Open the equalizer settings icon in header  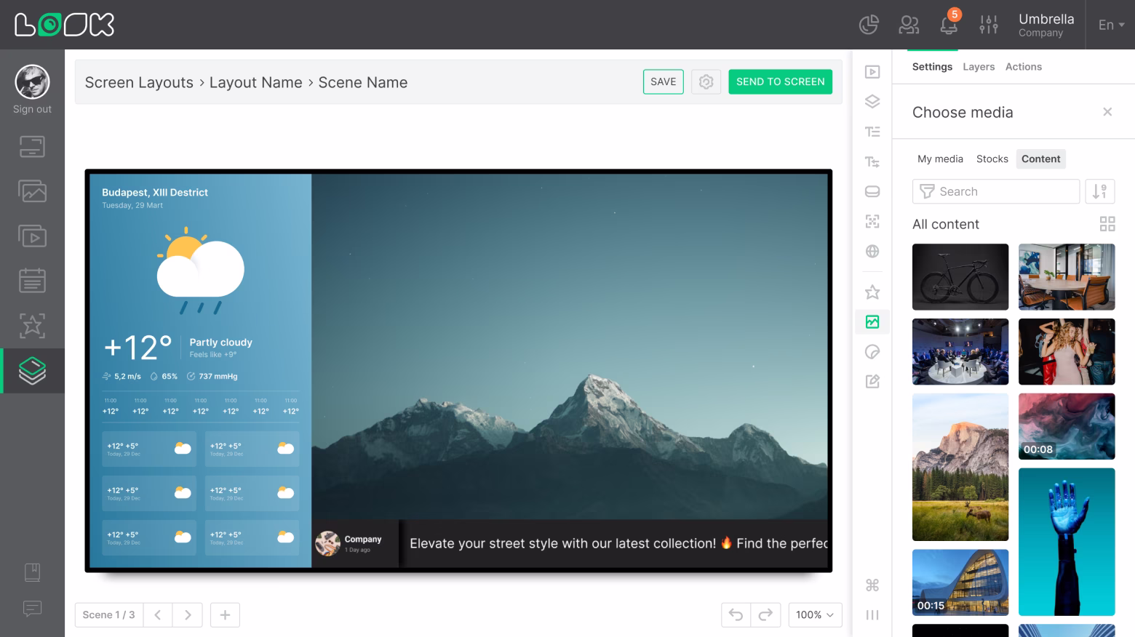click(989, 25)
